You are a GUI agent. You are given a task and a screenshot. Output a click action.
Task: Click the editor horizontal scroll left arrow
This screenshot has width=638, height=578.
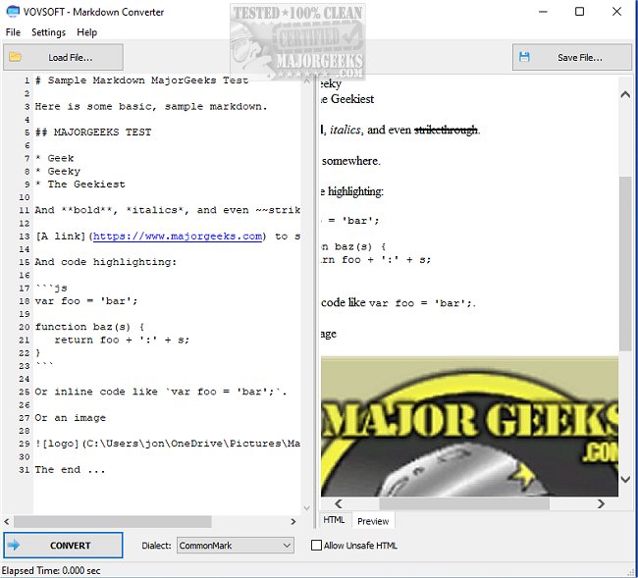coord(7,521)
